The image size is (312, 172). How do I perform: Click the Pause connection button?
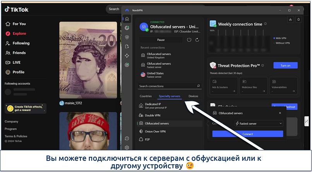coord(161,40)
